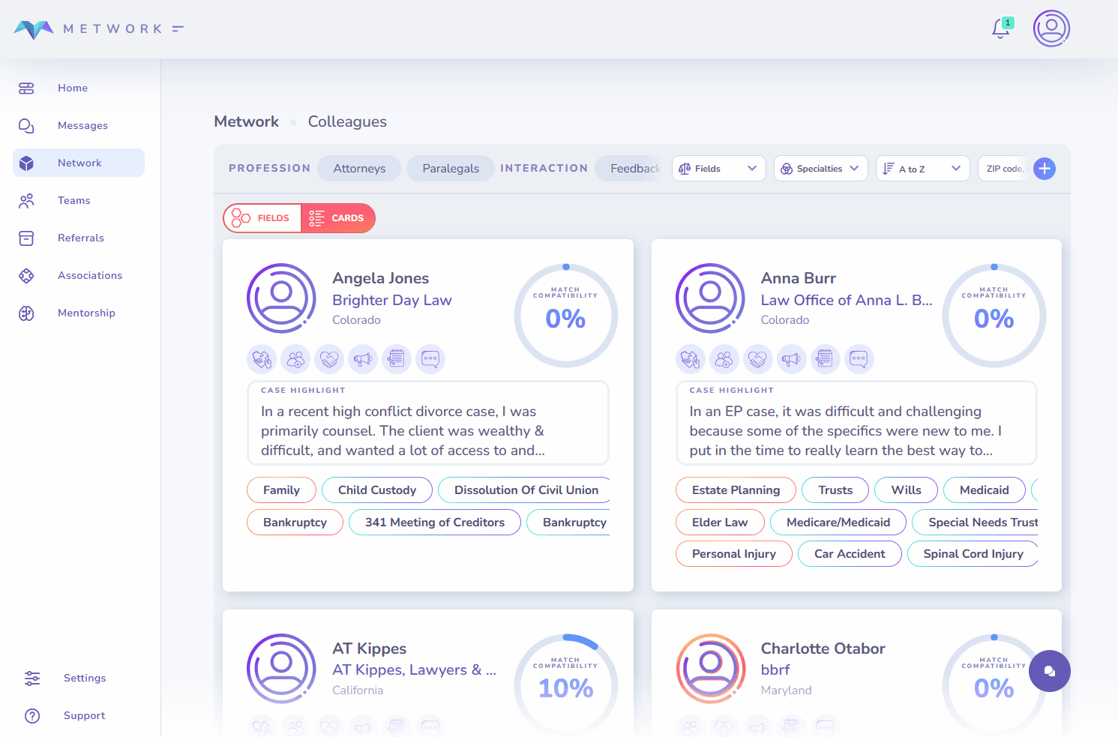Viewport: 1118px width, 737px height.
Task: Click AT Kippes' 10% match compatibility gauge
Action: 566,685
